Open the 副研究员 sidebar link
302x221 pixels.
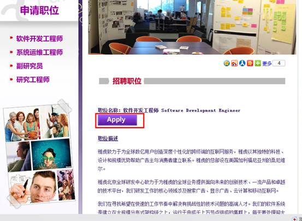[29, 66]
